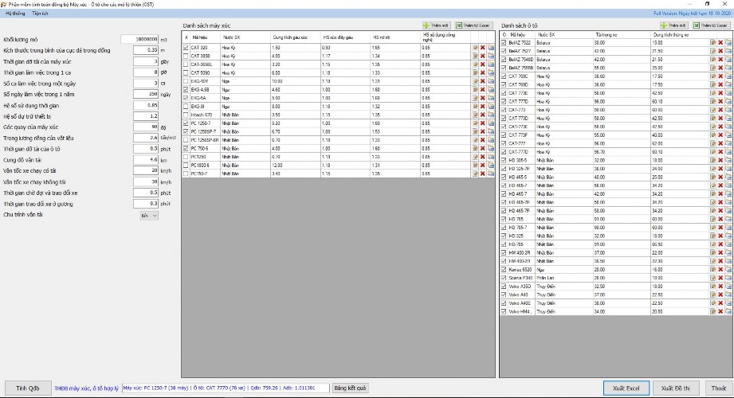This screenshot has height=398, width=734.
Task: Click Thêm từ Excel above truck list
Action: pos(712,25)
